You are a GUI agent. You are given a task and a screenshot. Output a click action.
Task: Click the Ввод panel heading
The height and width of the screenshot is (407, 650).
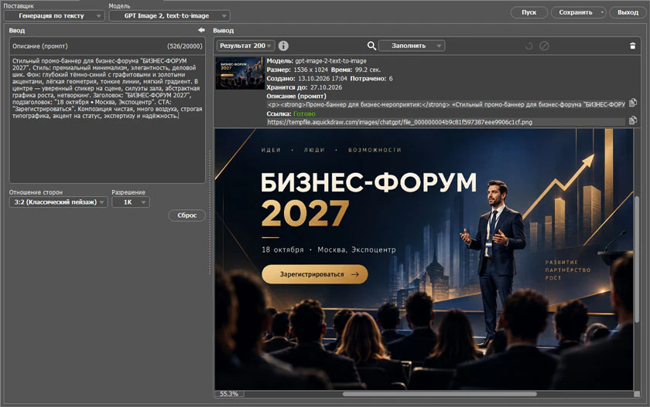(17, 31)
